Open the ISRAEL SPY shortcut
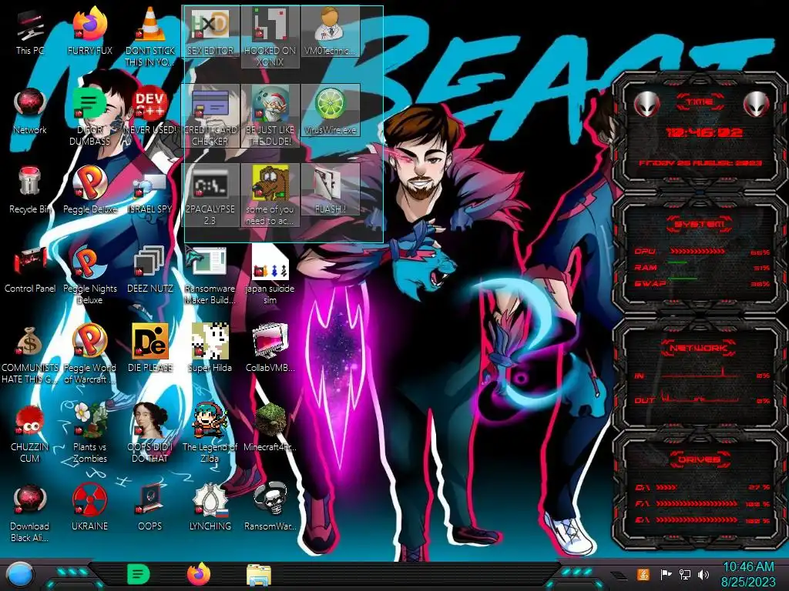789x591 pixels. pos(150,192)
